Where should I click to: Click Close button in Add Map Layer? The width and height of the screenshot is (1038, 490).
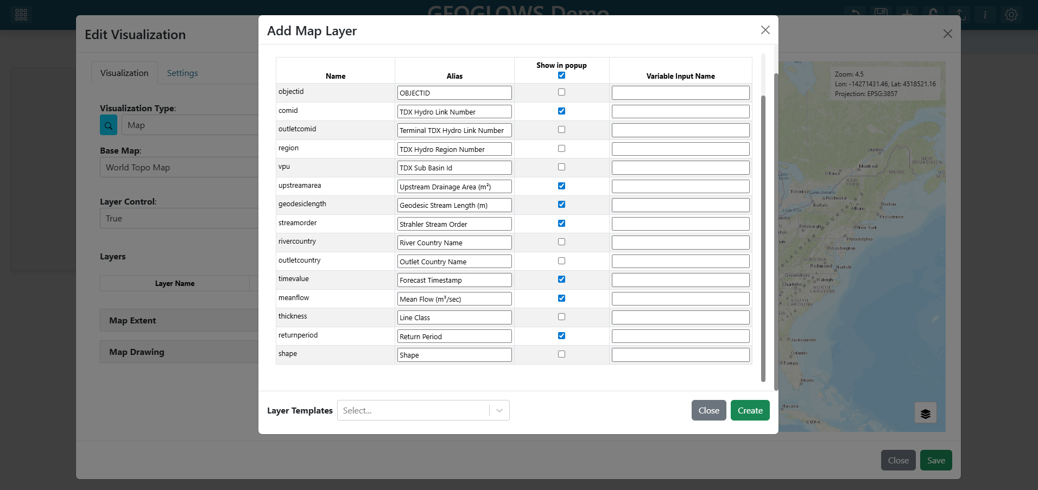(x=708, y=410)
